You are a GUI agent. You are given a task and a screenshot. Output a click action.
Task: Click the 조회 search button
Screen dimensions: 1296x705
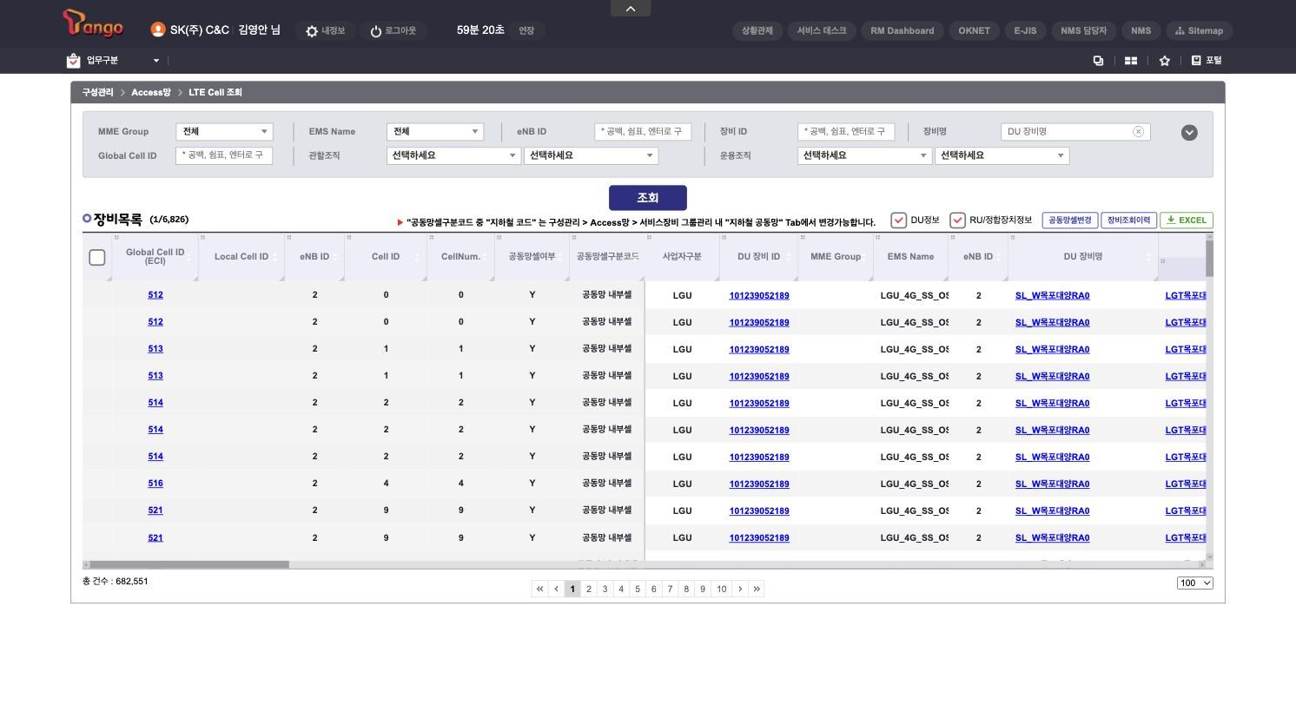[648, 198]
